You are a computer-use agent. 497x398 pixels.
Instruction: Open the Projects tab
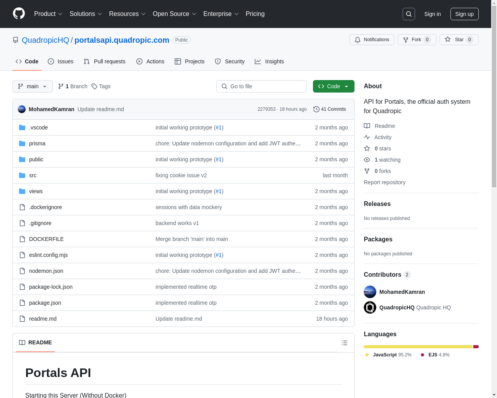(x=189, y=61)
